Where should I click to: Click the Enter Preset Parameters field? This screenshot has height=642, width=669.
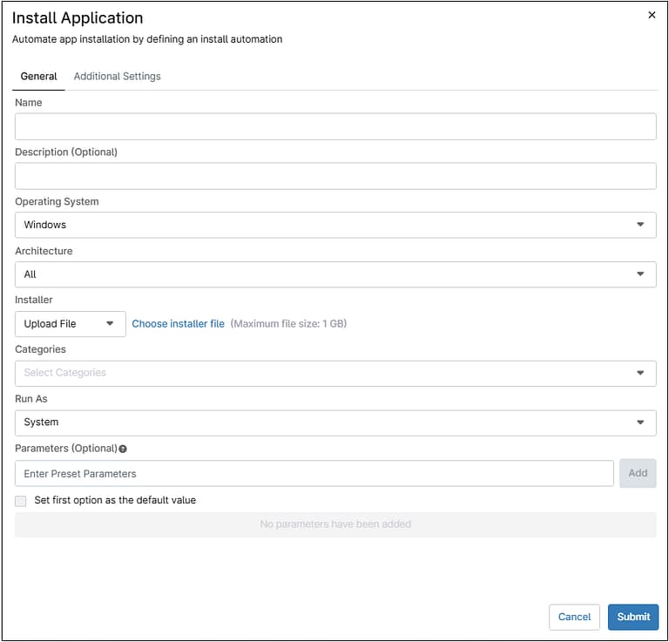click(x=314, y=474)
